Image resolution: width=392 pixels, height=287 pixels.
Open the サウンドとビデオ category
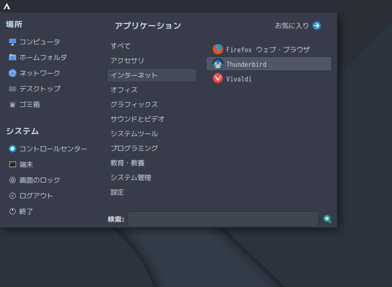tap(152, 119)
